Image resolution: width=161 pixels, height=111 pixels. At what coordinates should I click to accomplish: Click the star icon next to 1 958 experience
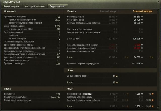point(142,94)
